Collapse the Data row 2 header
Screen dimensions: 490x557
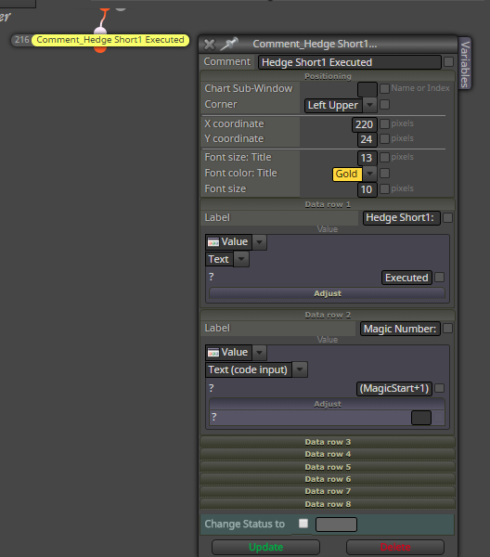[x=328, y=315]
